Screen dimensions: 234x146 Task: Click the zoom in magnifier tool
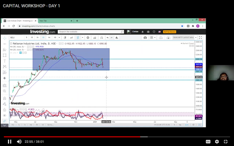click(x=5, y=91)
